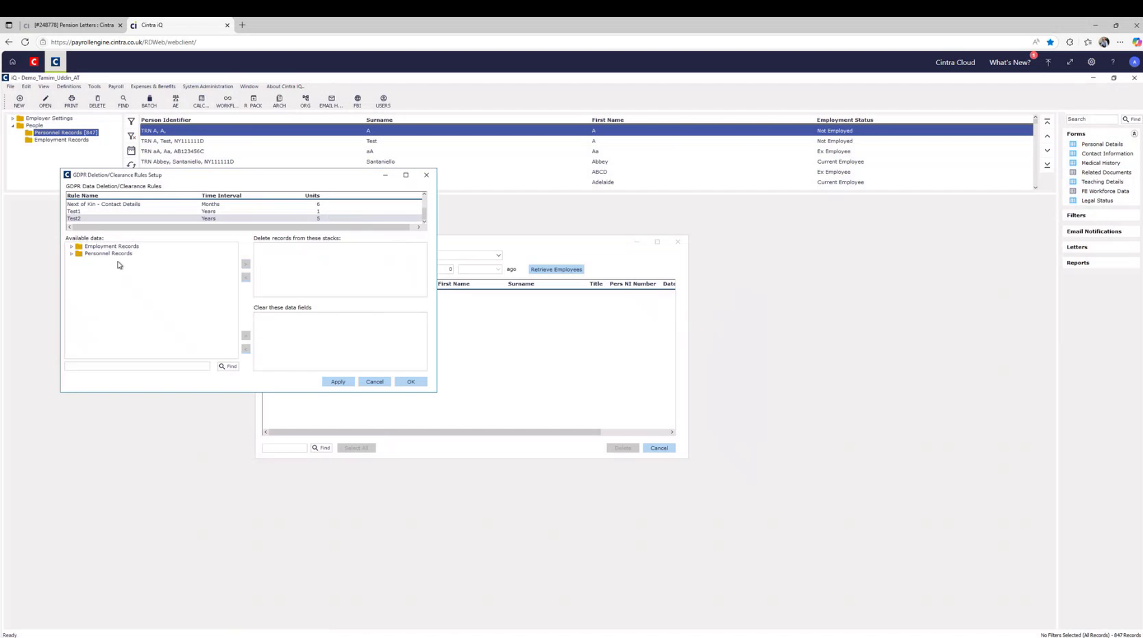
Task: Open the R PACK toolbar icon
Action: pyautogui.click(x=254, y=101)
